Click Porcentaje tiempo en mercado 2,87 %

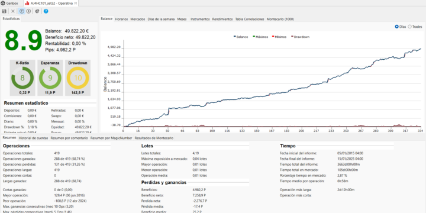[x=342, y=176]
